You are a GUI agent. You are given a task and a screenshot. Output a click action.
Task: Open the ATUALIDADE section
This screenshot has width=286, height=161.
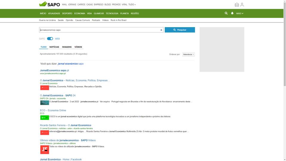(x=54, y=13)
